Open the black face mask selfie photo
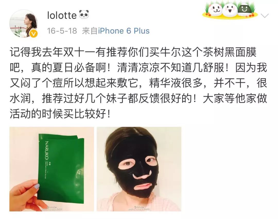The width and height of the screenshot is (278, 219). 139,169
